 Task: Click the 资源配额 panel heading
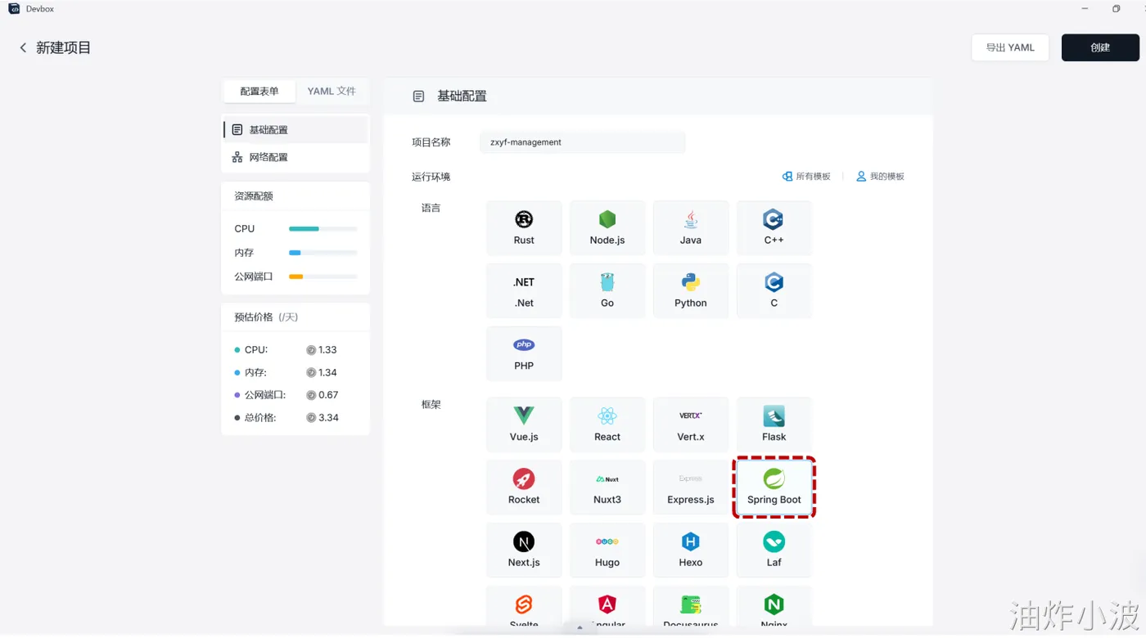(254, 196)
